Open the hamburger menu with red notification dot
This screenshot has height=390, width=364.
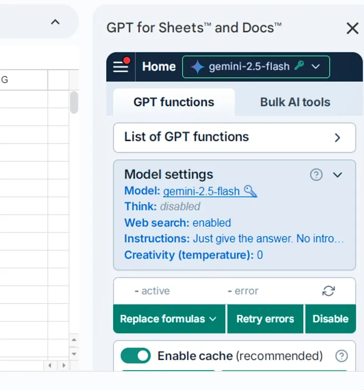121,67
